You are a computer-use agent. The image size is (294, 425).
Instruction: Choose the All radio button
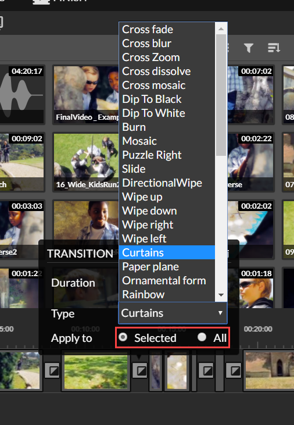(x=202, y=337)
